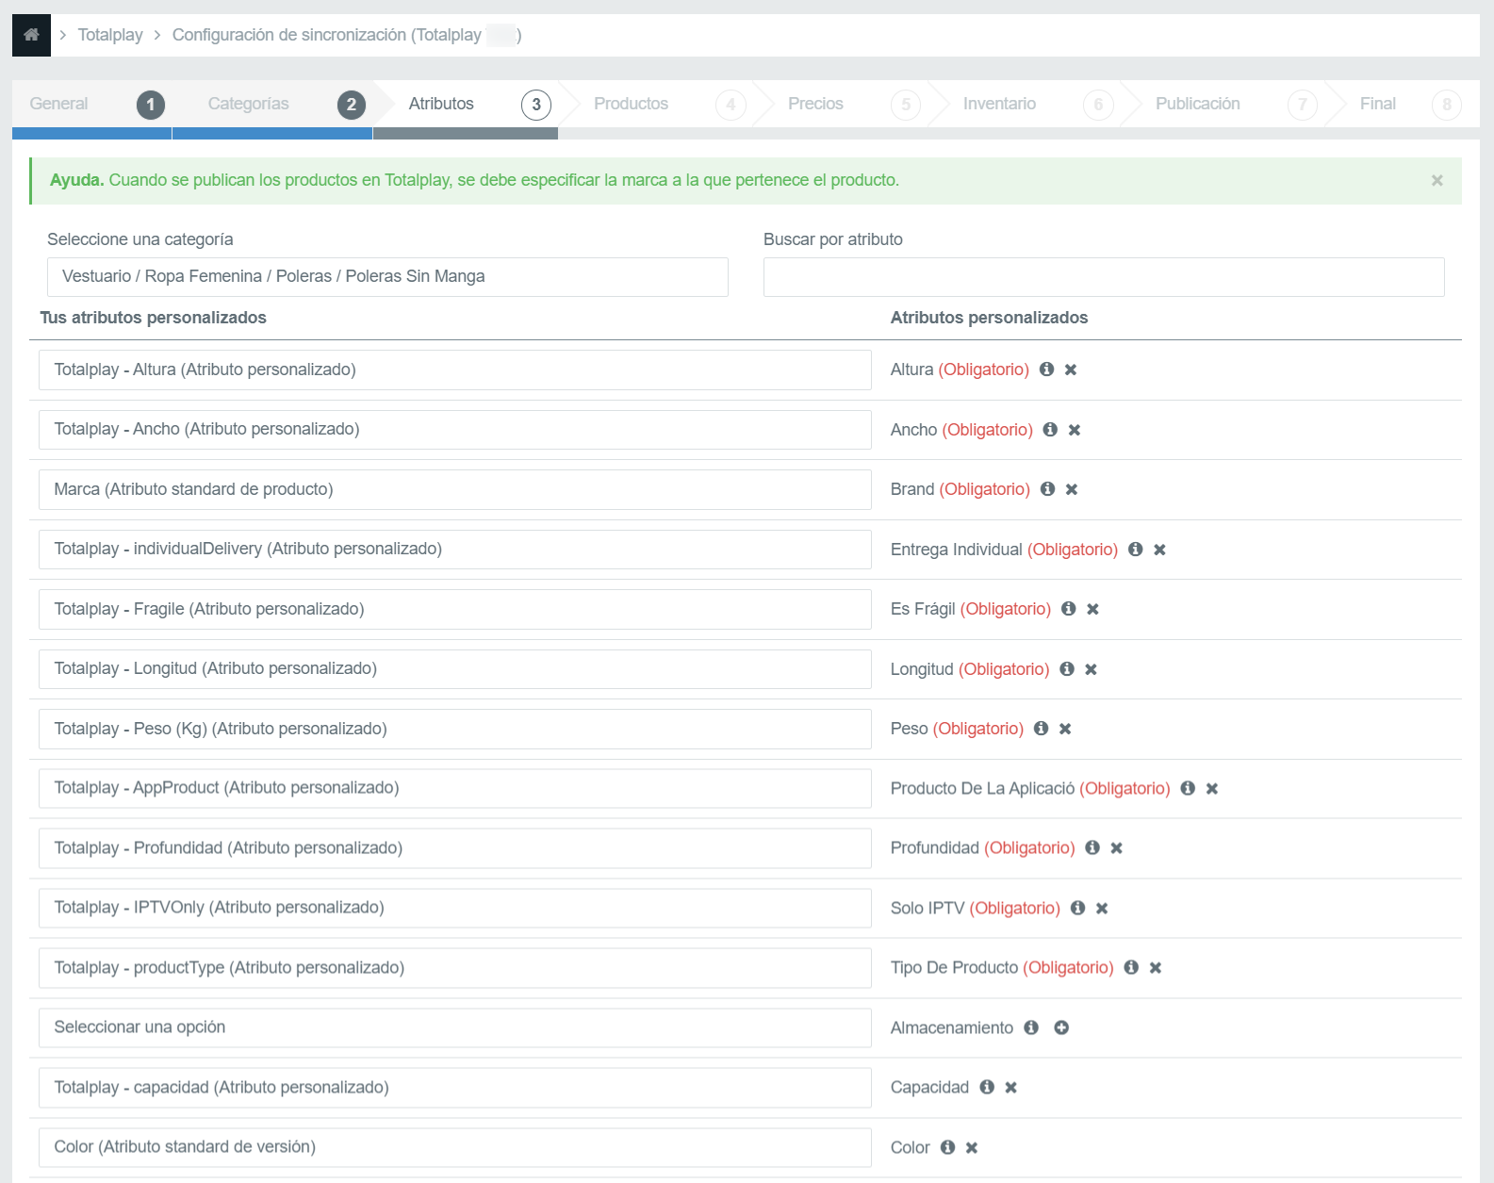Open Totalplay - AppProduct dropdown
Image resolution: width=1494 pixels, height=1183 pixels.
(455, 788)
